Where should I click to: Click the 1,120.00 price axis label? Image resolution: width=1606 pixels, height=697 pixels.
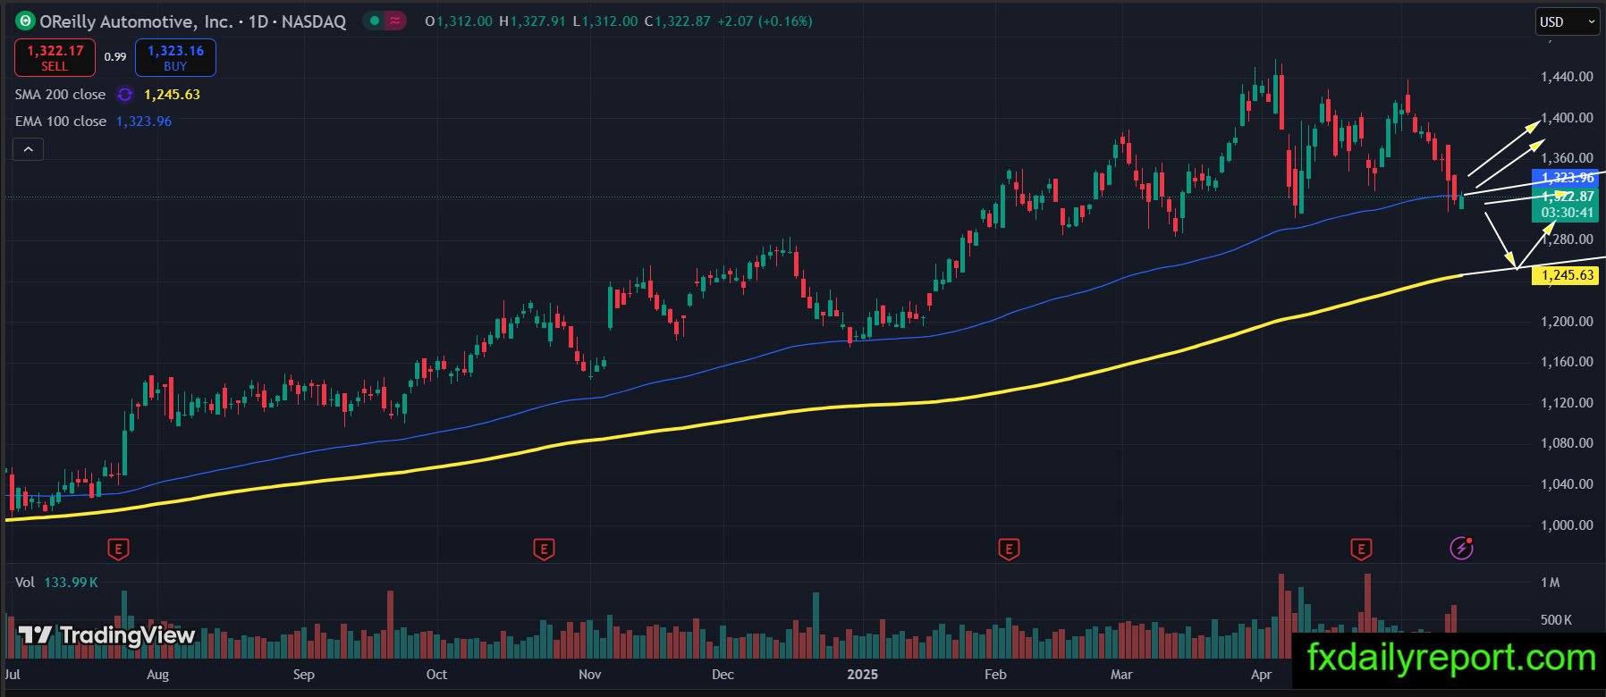(1567, 403)
